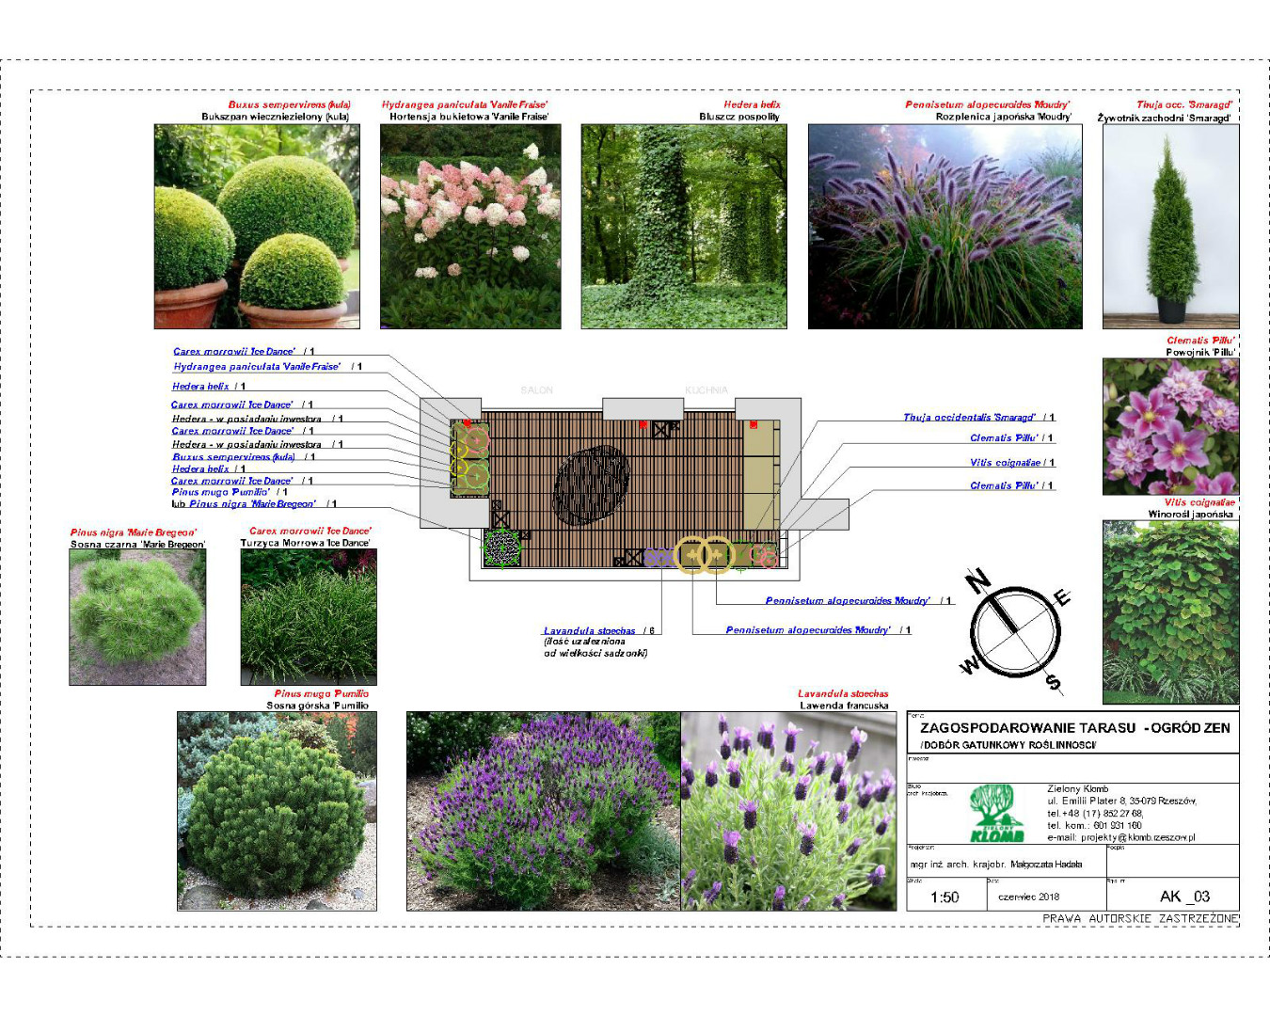Select the "Pinus mugo 'Pumilio' /1" plan label
Screen dimensions: 1270x1016
[230, 491]
